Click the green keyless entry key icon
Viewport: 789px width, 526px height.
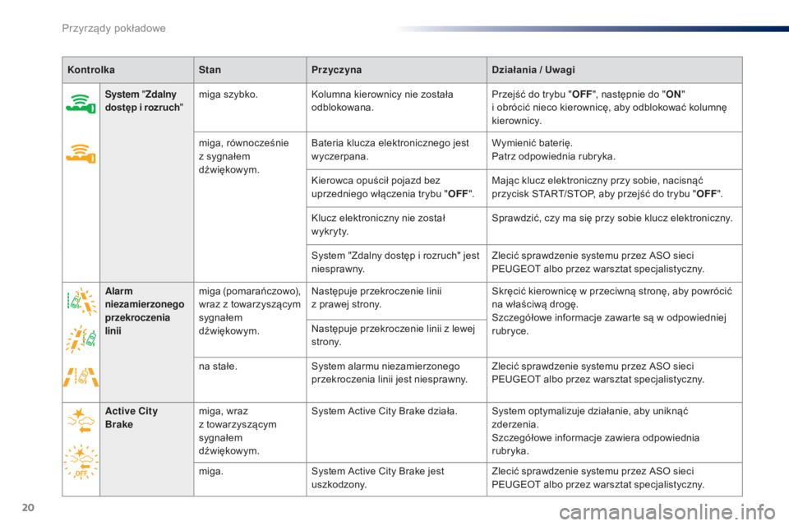81,104
